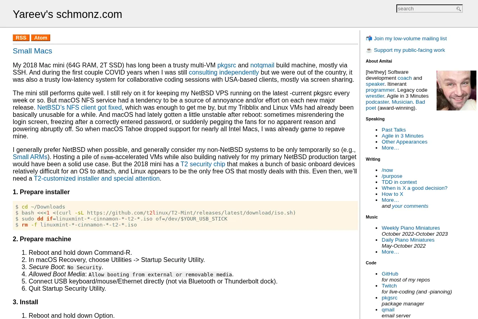Image resolution: width=478 pixels, height=319 pixels.
Task: Open the wrestler link in About
Action: [x=375, y=96]
